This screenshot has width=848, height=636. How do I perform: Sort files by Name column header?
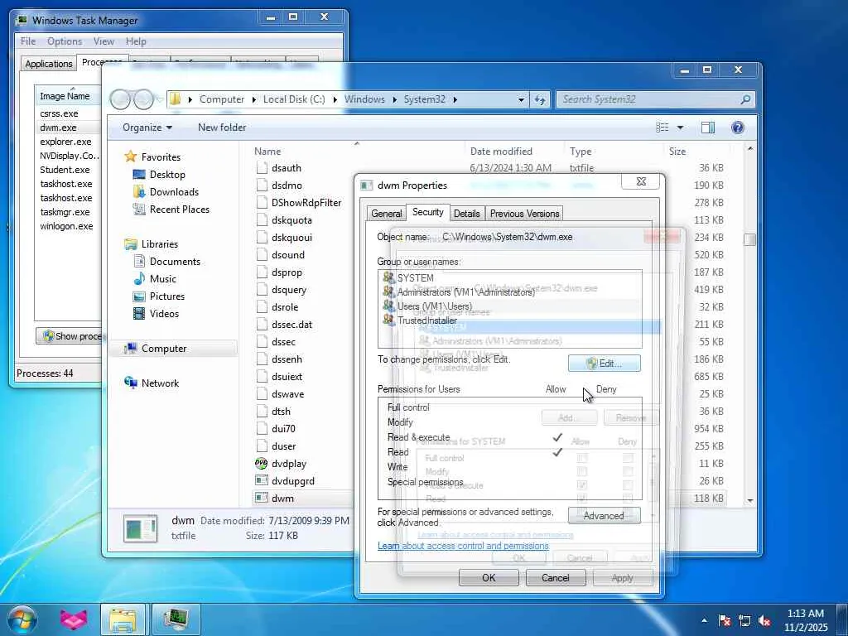(357, 152)
